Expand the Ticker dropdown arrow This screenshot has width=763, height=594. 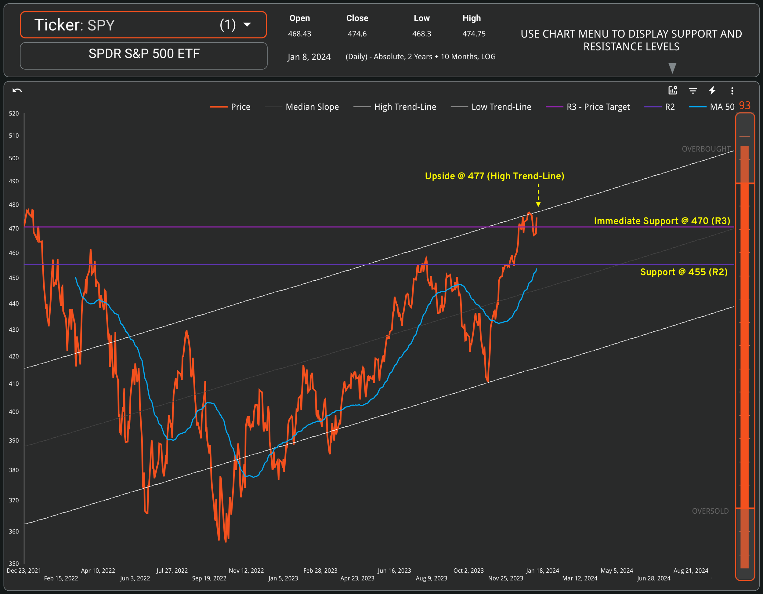point(247,24)
